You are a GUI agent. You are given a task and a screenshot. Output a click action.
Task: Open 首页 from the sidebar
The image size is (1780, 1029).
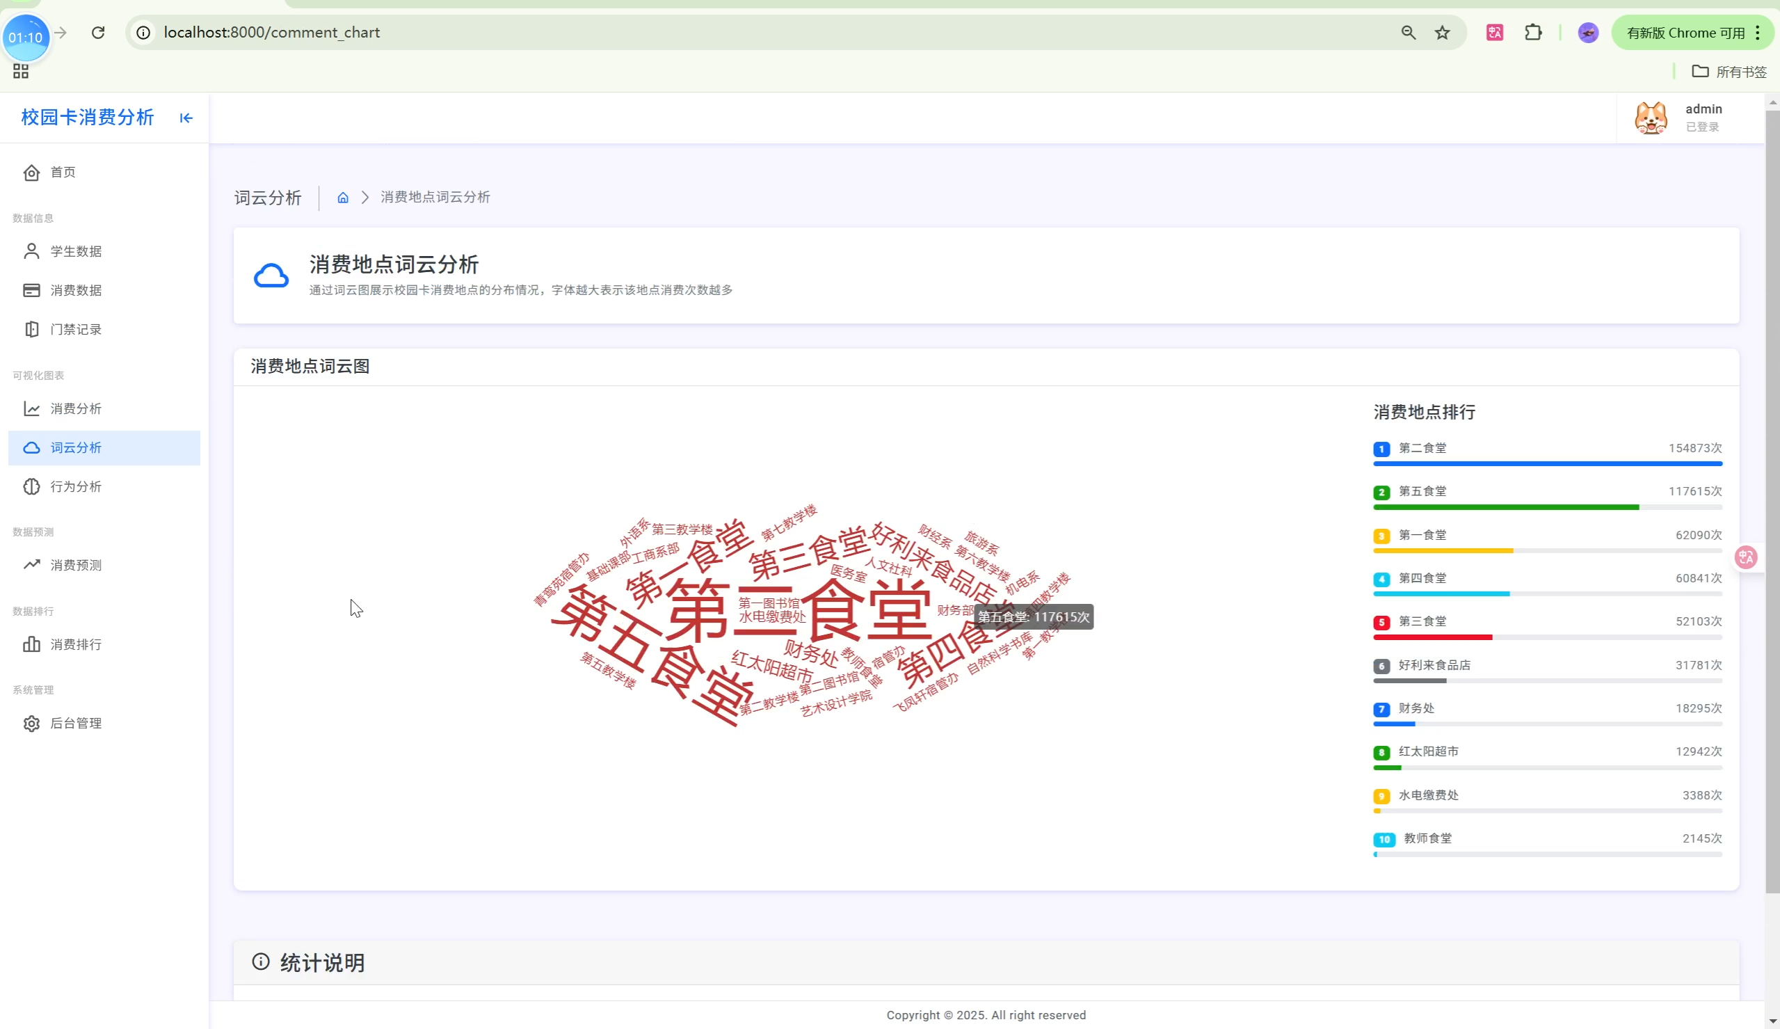[63, 173]
